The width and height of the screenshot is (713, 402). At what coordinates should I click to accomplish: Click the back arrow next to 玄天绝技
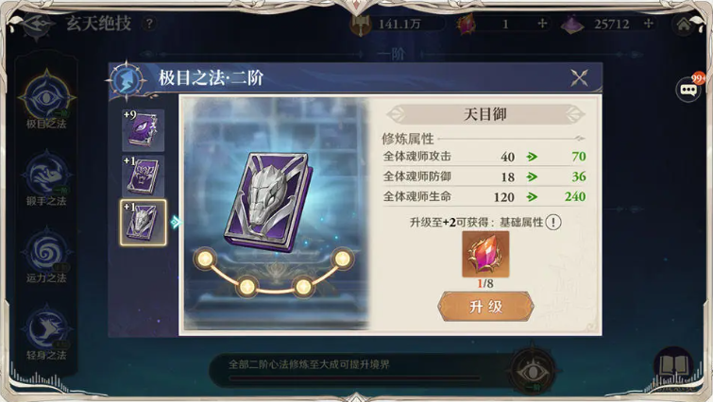point(37,24)
